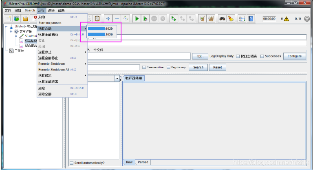Choose 启动 in the run menu
This screenshot has height=170, width=313.
click(62, 17)
